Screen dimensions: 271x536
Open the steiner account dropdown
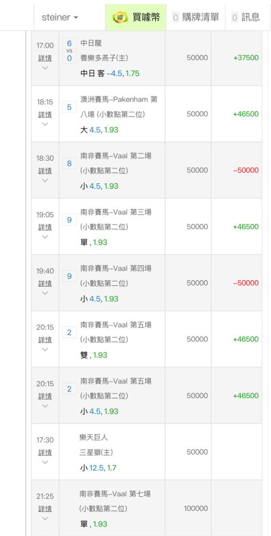60,17
